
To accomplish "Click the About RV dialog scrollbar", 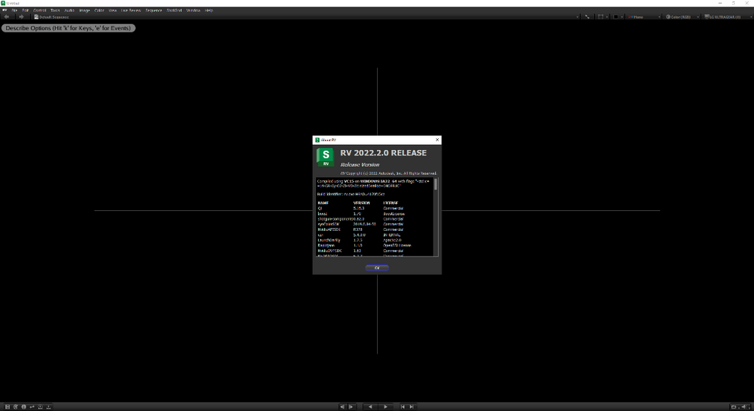I will click(x=436, y=185).
